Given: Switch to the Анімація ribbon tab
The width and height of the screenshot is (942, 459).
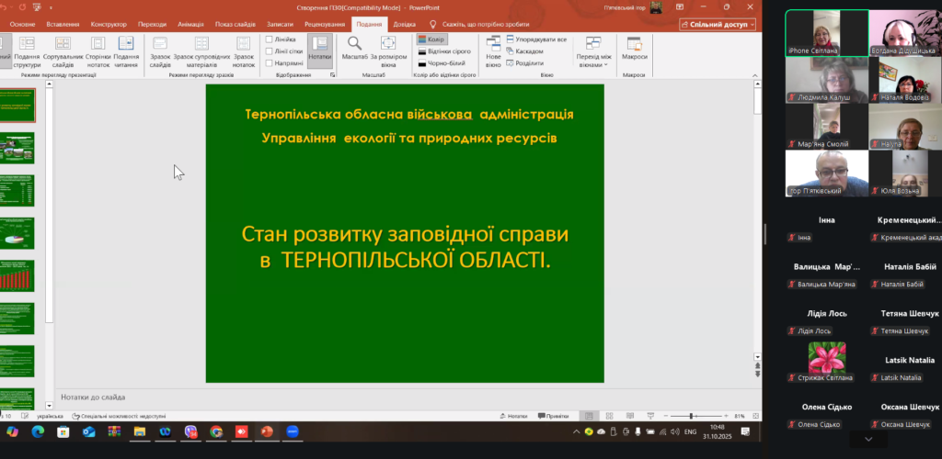Looking at the screenshot, I should (x=190, y=25).
